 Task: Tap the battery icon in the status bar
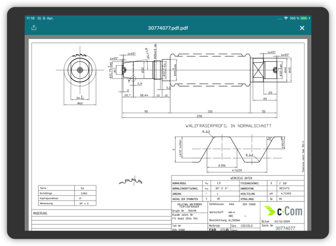304,18
